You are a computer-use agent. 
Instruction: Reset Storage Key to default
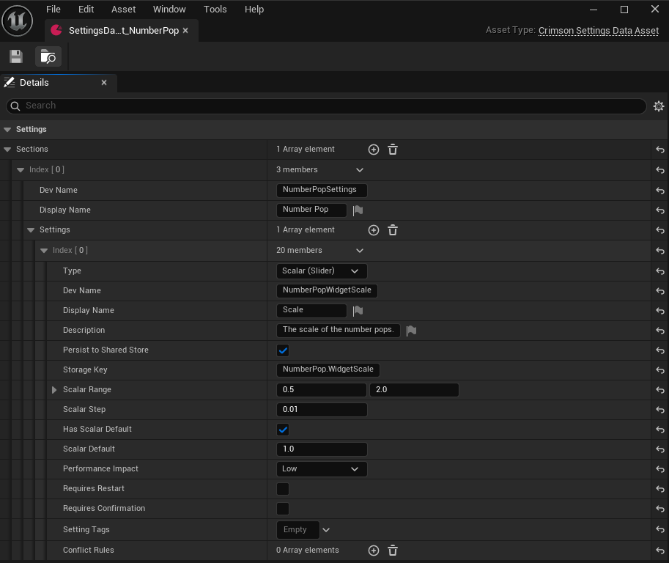coord(660,370)
